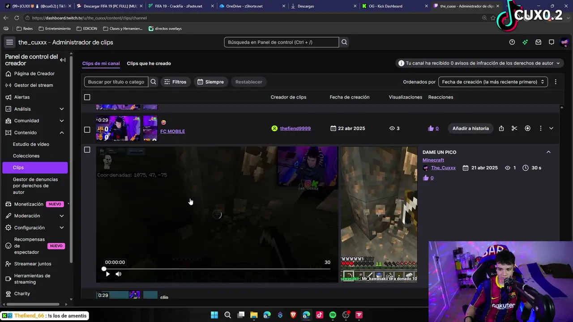Expand the Análisis sidebar section
Screen dimensions: 573x322
tap(62, 109)
